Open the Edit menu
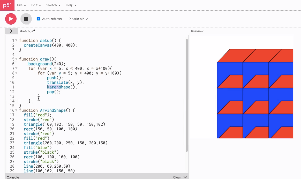This screenshot has height=179, width=301. [x=36, y=5]
